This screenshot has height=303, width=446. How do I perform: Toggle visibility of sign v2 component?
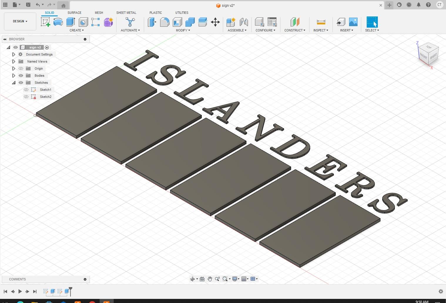click(x=16, y=47)
